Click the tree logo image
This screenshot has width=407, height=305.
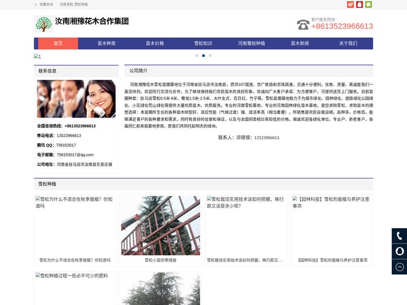pyautogui.click(x=44, y=24)
